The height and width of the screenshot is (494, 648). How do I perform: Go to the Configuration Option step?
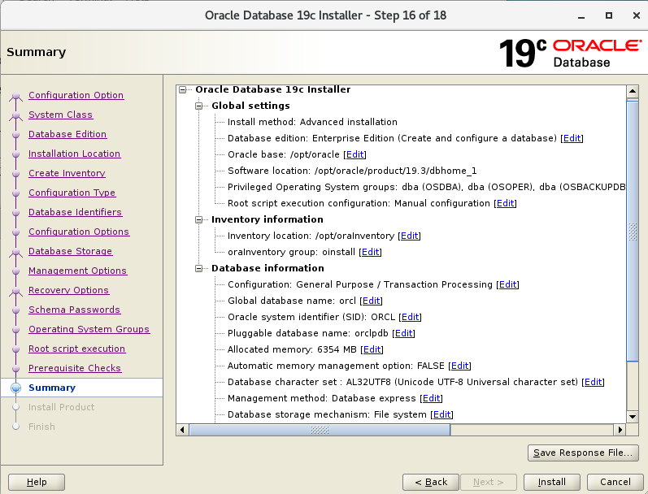[76, 95]
